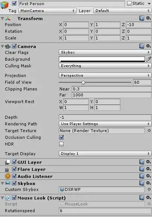Click the Field of View slider handle

[x=83, y=83]
